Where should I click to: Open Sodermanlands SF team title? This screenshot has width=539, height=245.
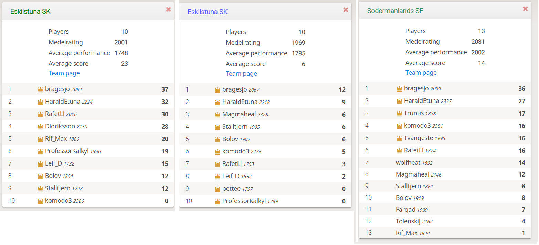395,11
